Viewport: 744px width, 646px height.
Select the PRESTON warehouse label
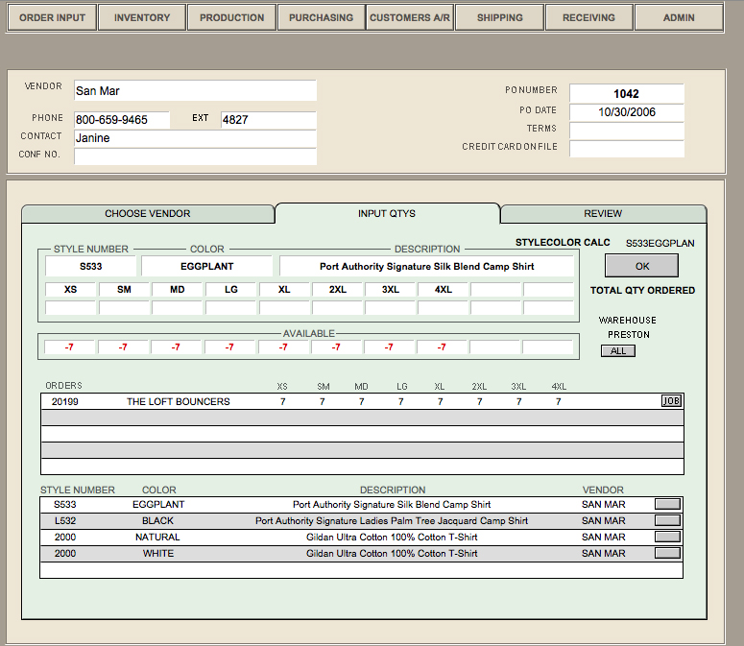tap(629, 335)
